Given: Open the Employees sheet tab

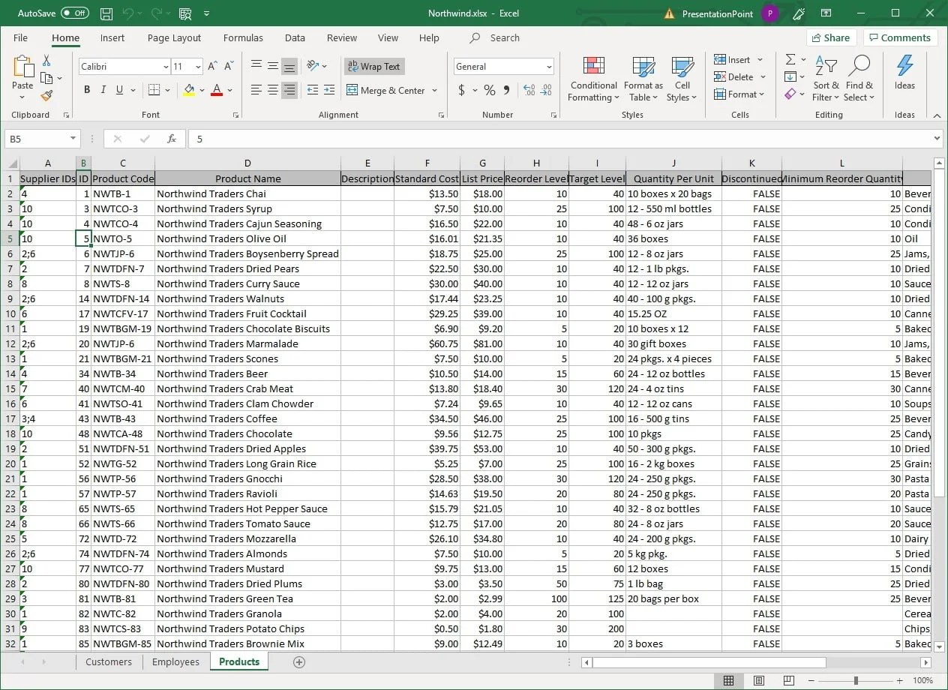Looking at the screenshot, I should tap(175, 661).
